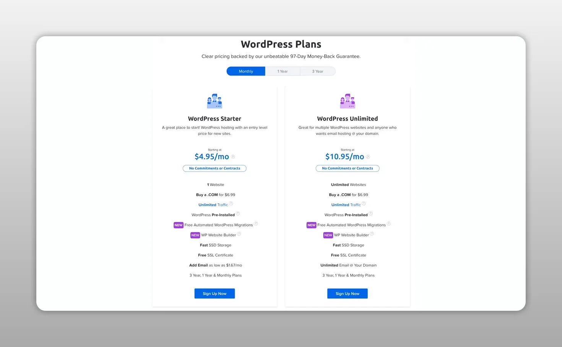
Task: Click 'Unlimited Email @ Your Domain' text
Action: pos(348,265)
